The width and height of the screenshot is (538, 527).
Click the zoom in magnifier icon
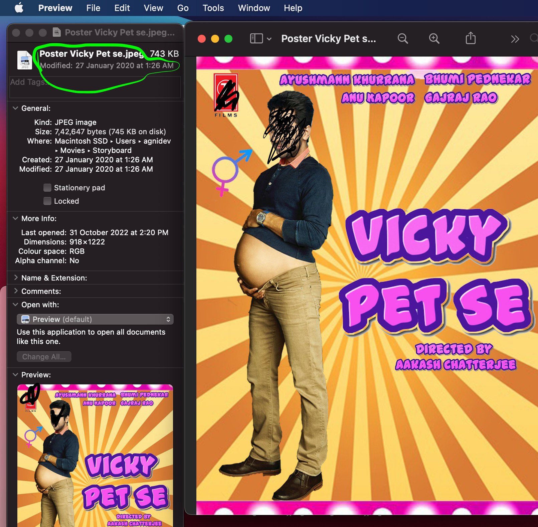434,39
